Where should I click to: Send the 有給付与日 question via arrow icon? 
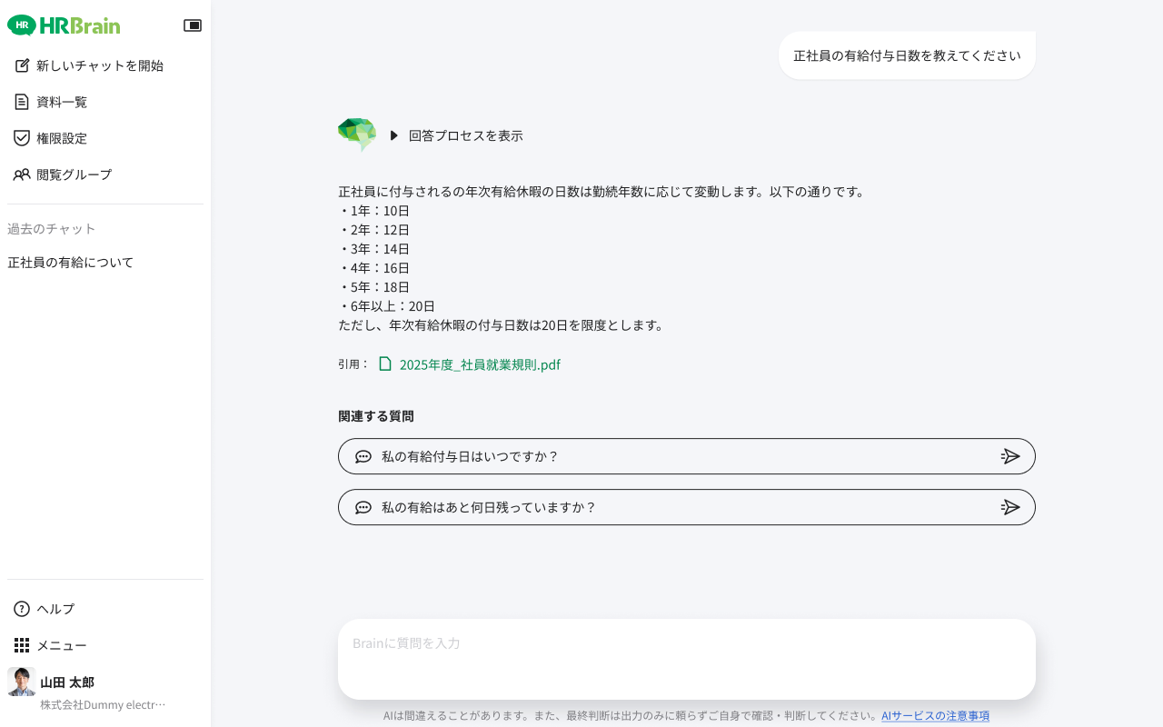coord(1010,456)
